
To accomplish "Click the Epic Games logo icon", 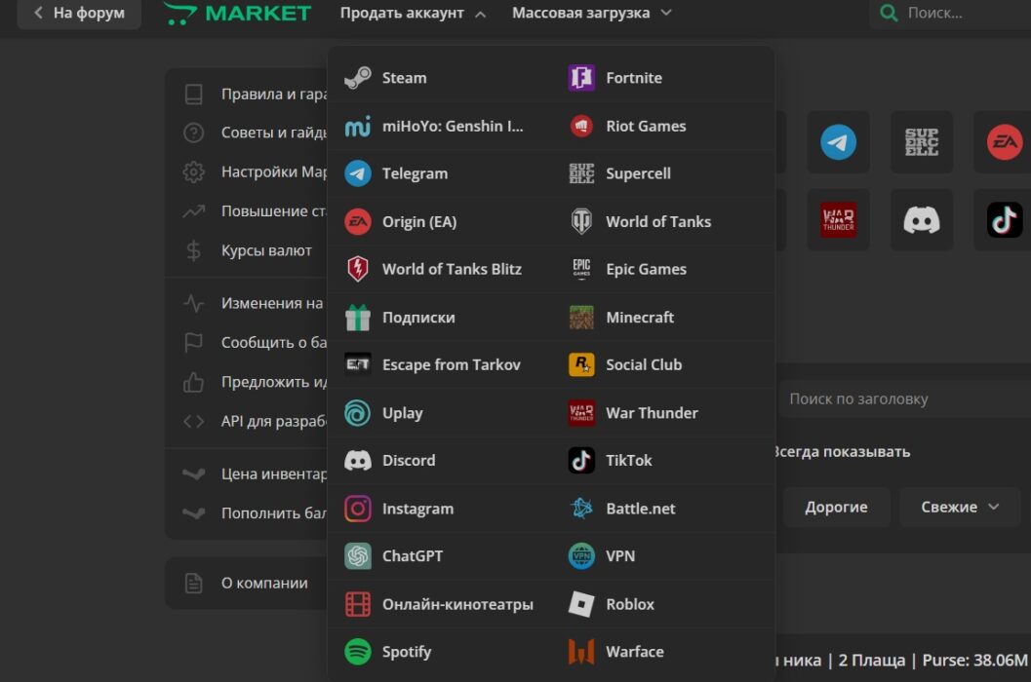I will pyautogui.click(x=581, y=269).
